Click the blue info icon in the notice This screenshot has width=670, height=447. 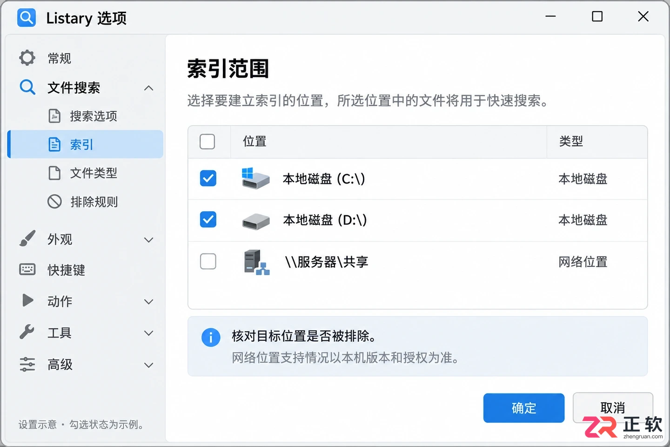point(211,337)
